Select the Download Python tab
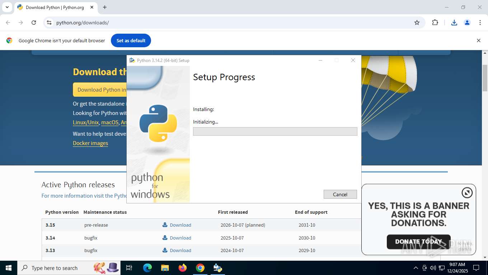This screenshot has width=488, height=275. (x=55, y=7)
